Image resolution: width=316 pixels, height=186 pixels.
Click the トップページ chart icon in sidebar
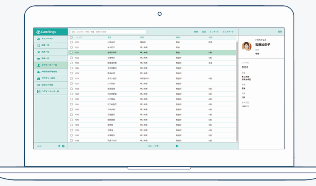[39, 39]
